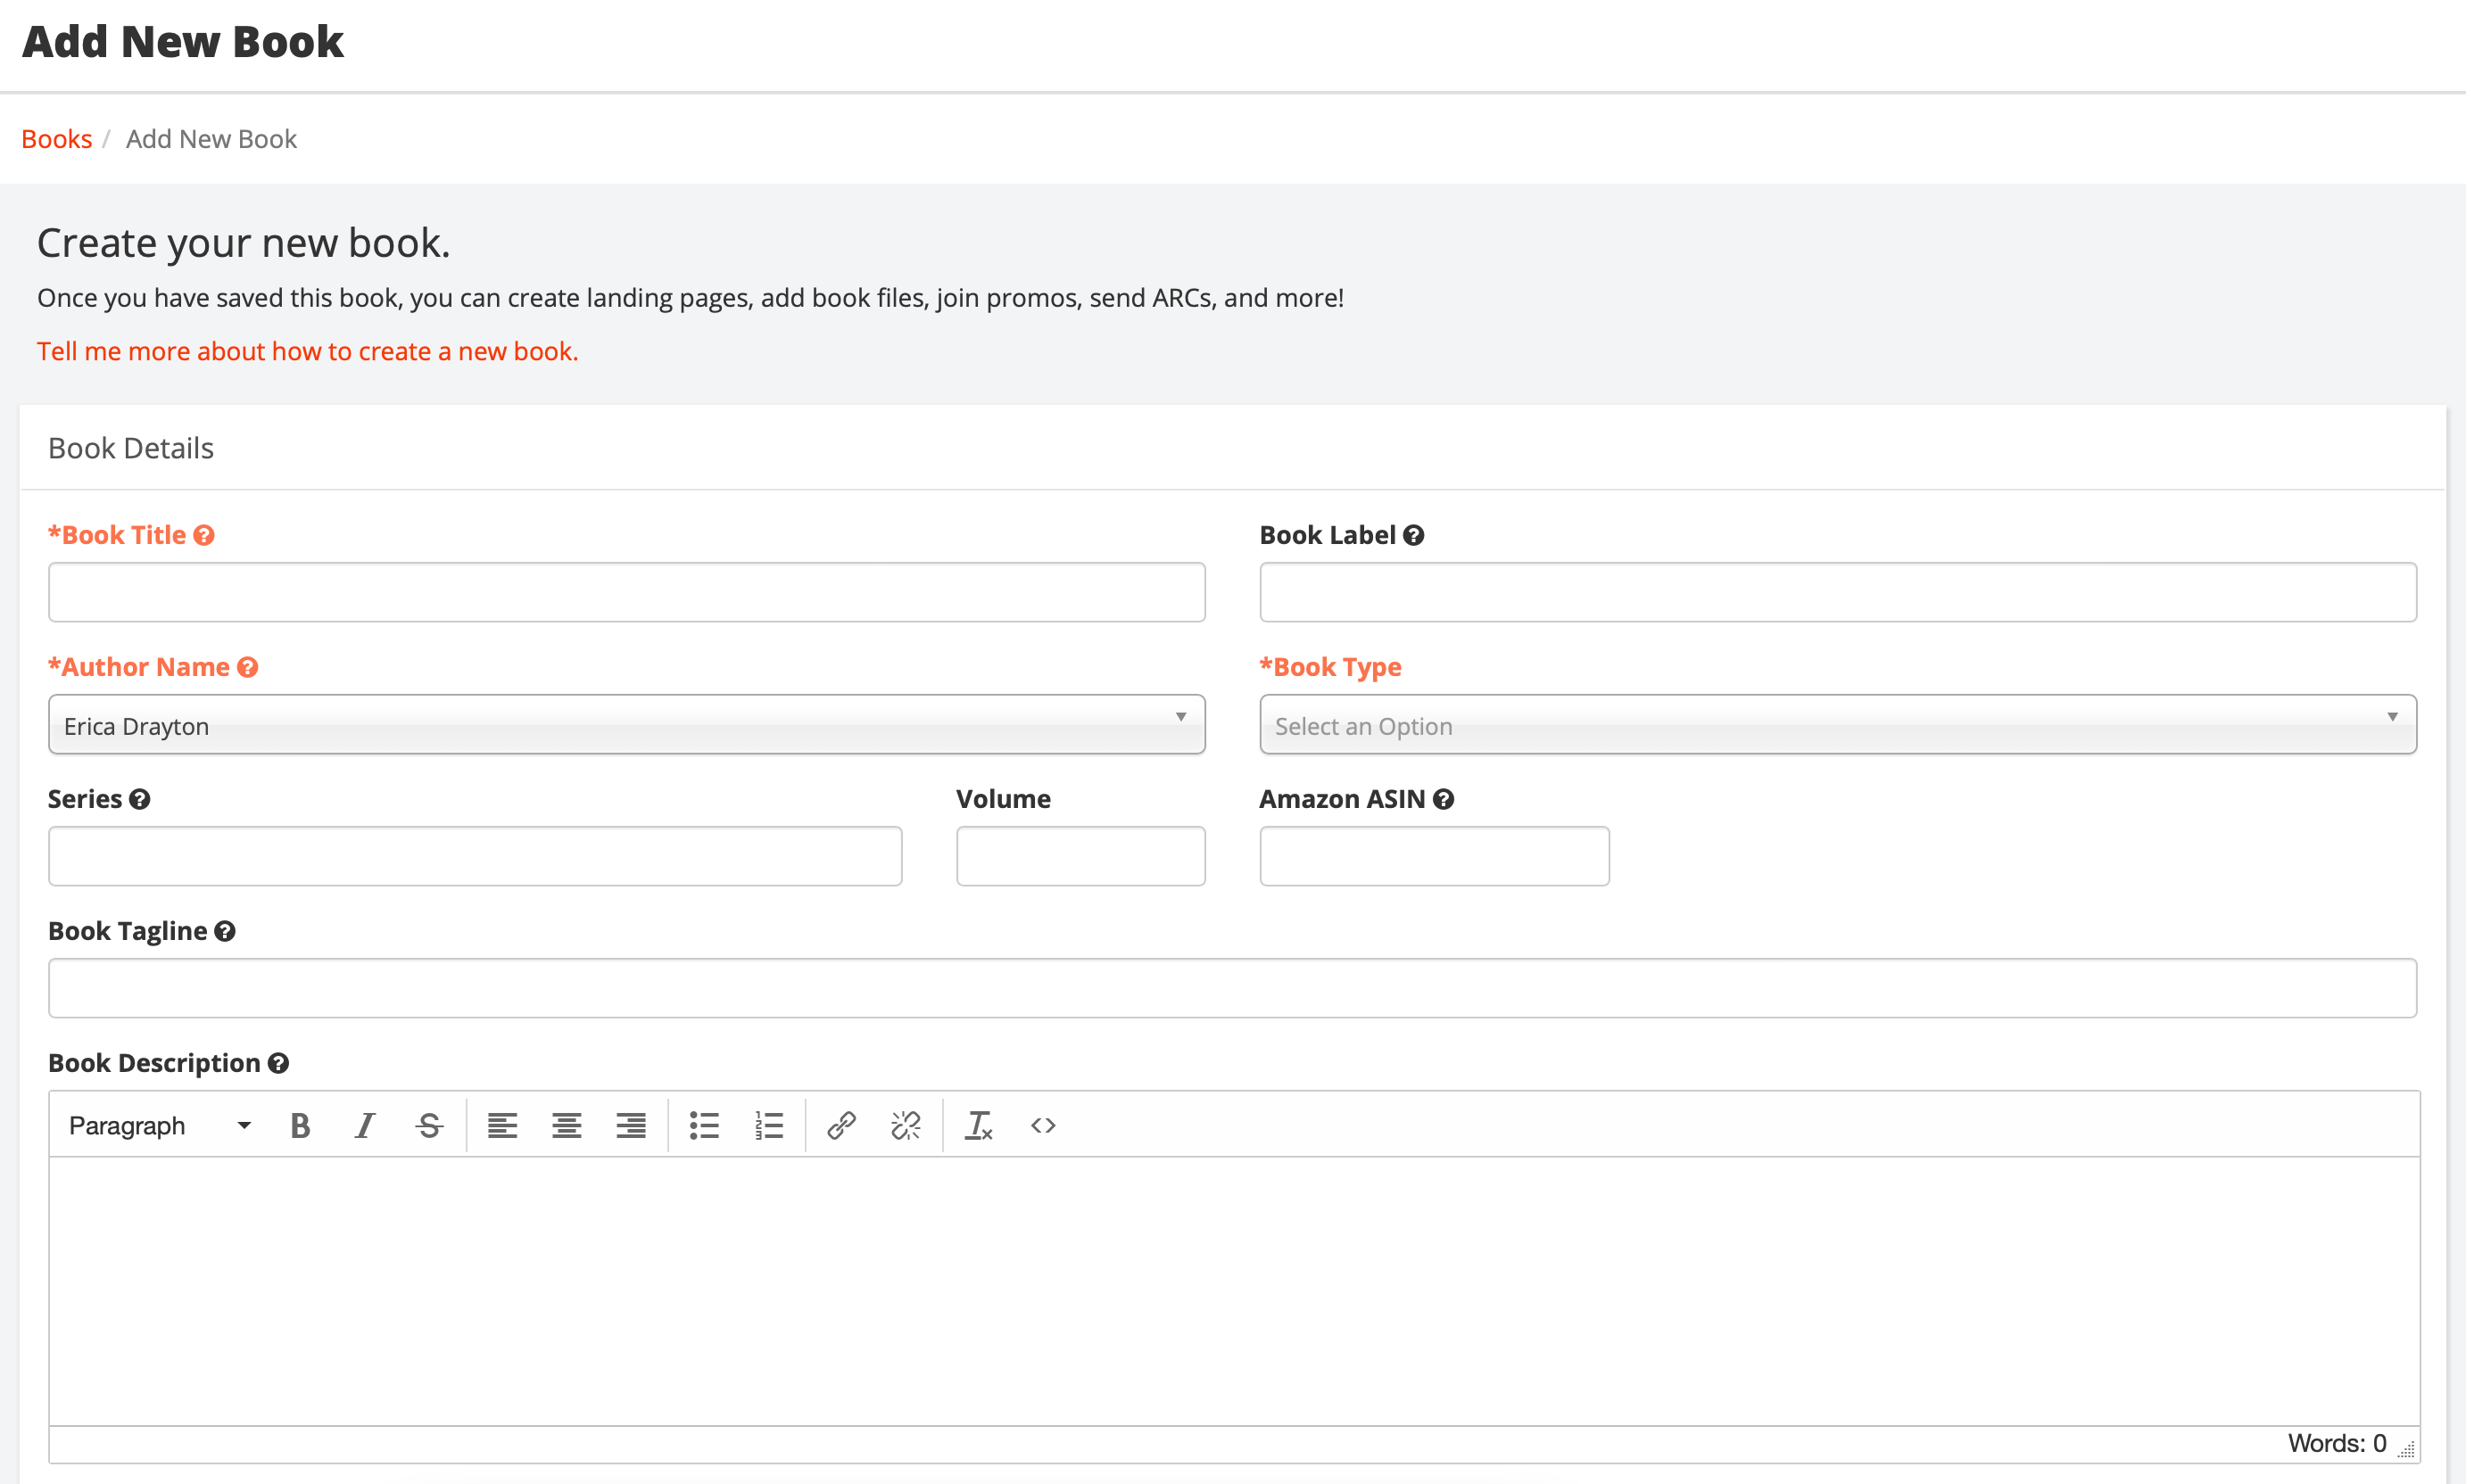Screen dimensions: 2466x1484
Task: Open the Author Name dropdown
Action: coord(625,724)
